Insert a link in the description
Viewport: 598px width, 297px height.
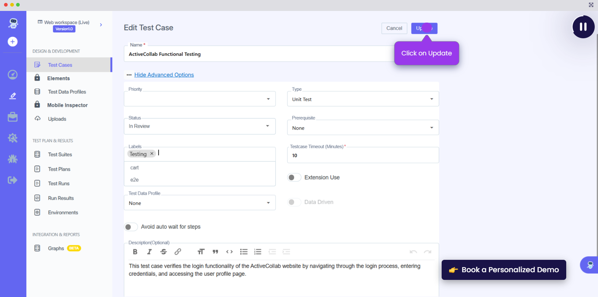point(178,252)
